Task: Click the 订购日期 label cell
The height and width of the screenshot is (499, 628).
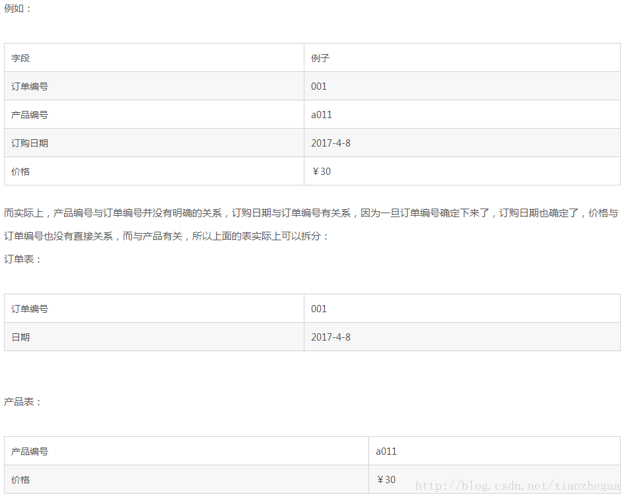Action: (27, 143)
